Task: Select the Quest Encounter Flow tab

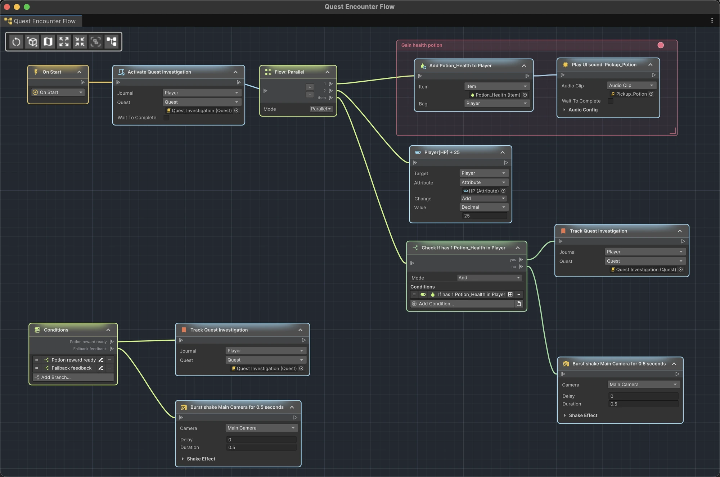Action: point(41,21)
